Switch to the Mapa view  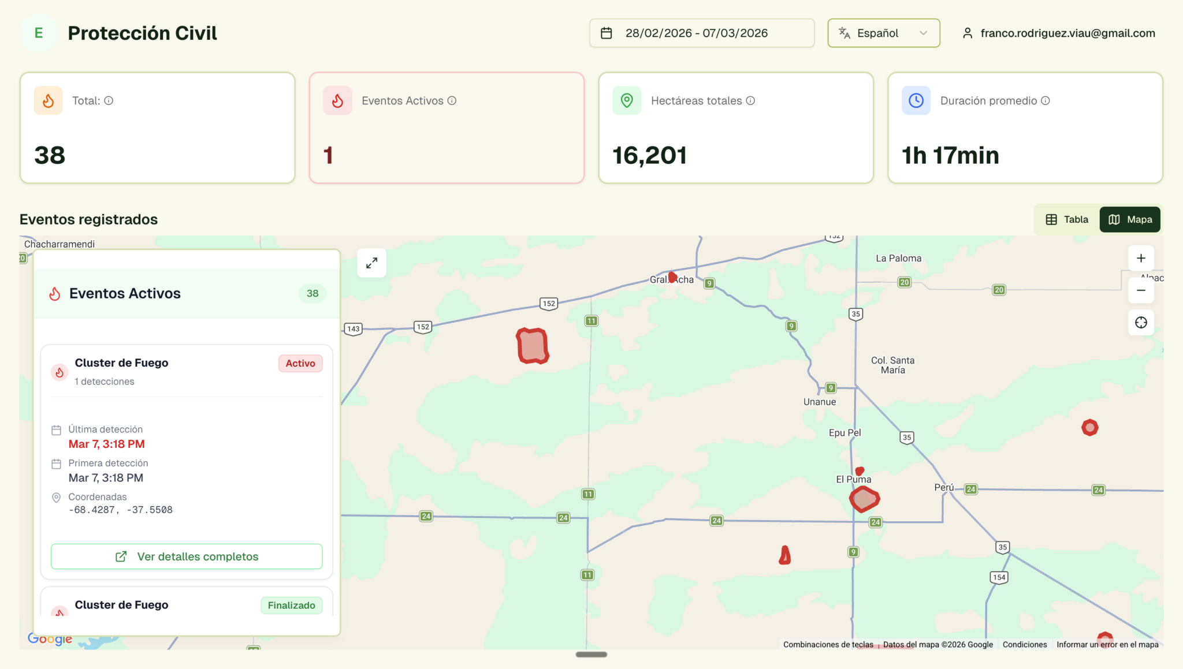[x=1130, y=219]
